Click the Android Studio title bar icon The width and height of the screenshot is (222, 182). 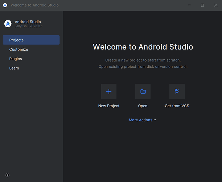[x=5, y=5]
